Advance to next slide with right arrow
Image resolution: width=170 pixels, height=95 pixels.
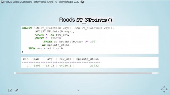click(x=167, y=89)
